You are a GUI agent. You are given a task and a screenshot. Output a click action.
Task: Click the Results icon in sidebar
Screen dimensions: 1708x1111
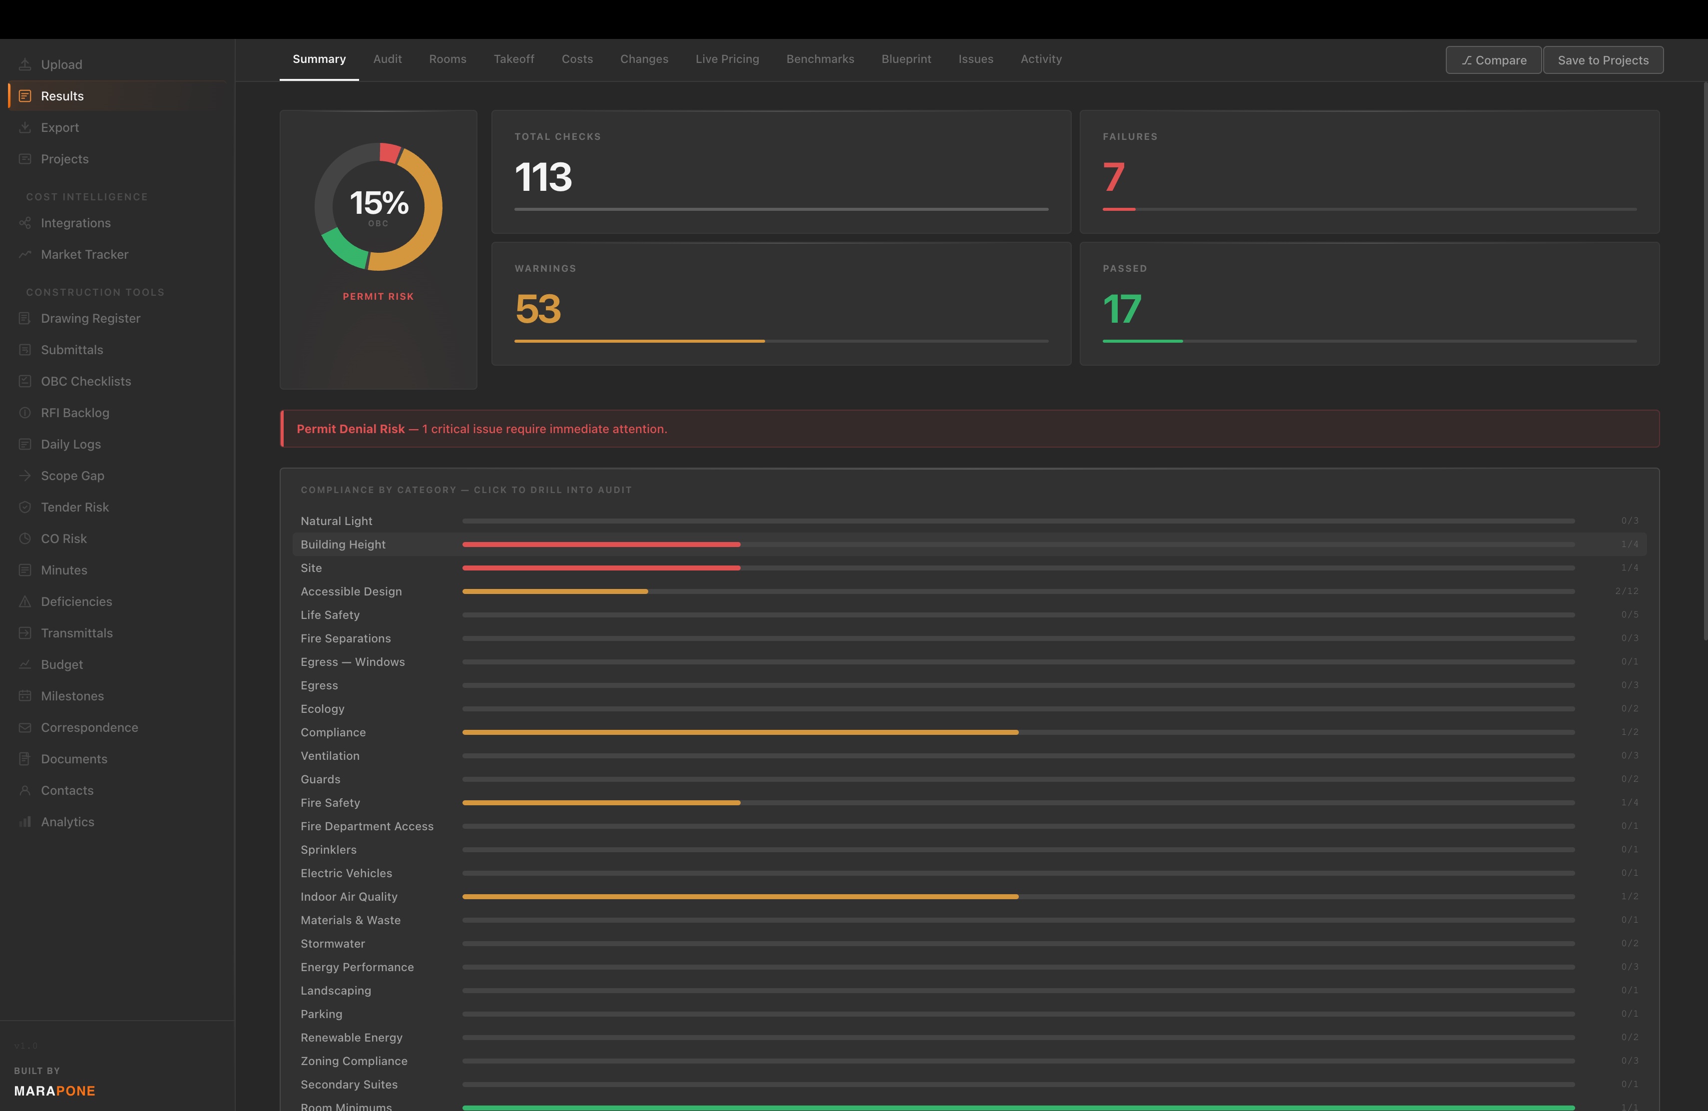(25, 96)
